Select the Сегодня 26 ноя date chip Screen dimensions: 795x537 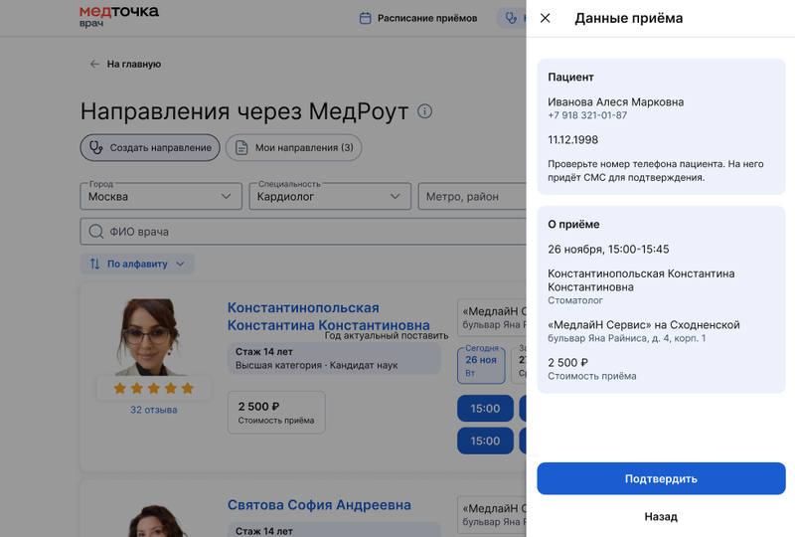click(x=481, y=364)
